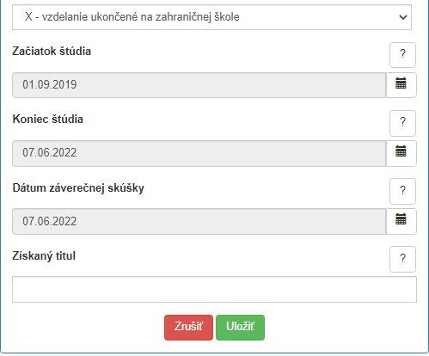This screenshot has width=429, height=356.
Task: Save with the green Uložiť button
Action: tap(240, 328)
